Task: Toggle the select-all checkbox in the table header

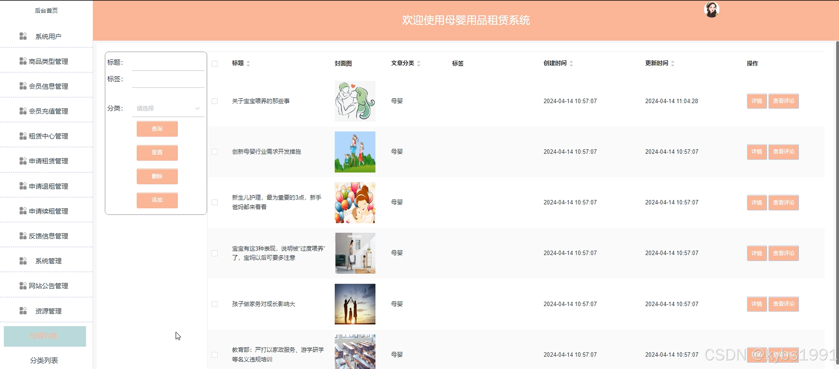Action: 215,64
